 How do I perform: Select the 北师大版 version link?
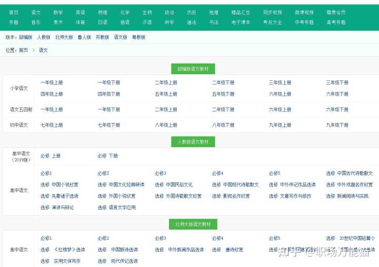(64, 37)
